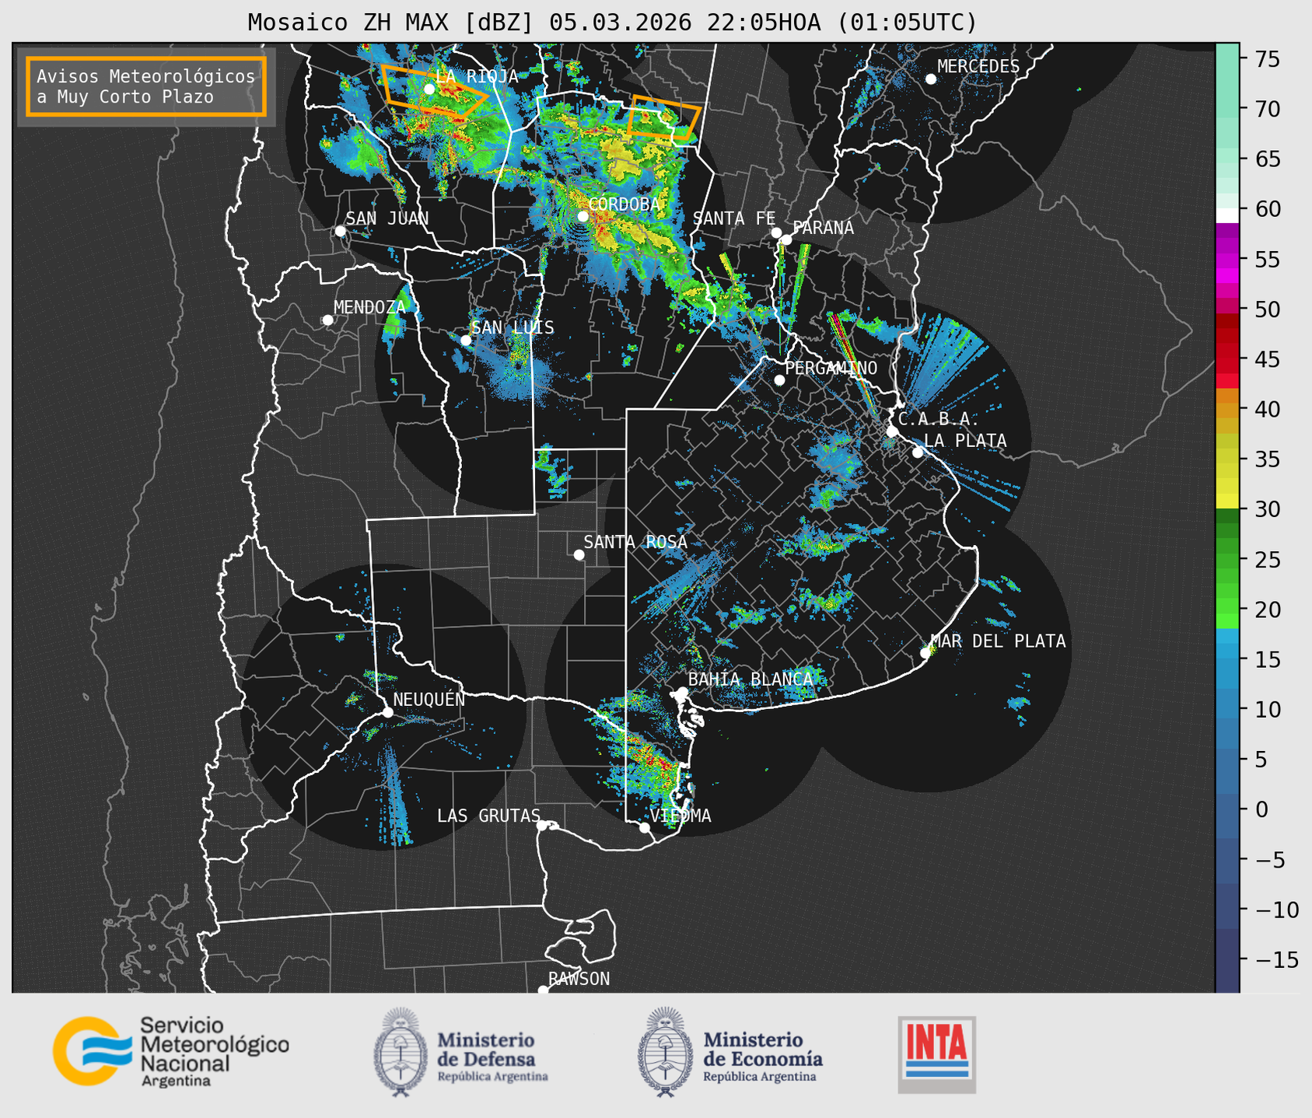Click the C.A.B.A. city marker dot
This screenshot has height=1118, width=1312.
tap(892, 431)
